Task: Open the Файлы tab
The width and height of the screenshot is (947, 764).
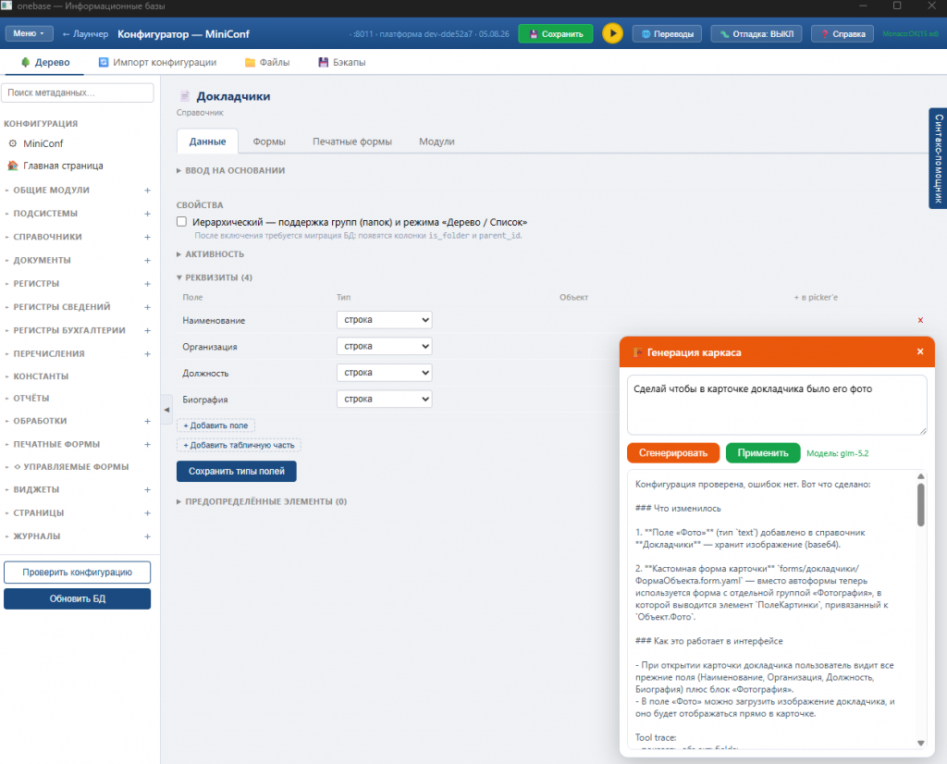Action: coord(267,62)
